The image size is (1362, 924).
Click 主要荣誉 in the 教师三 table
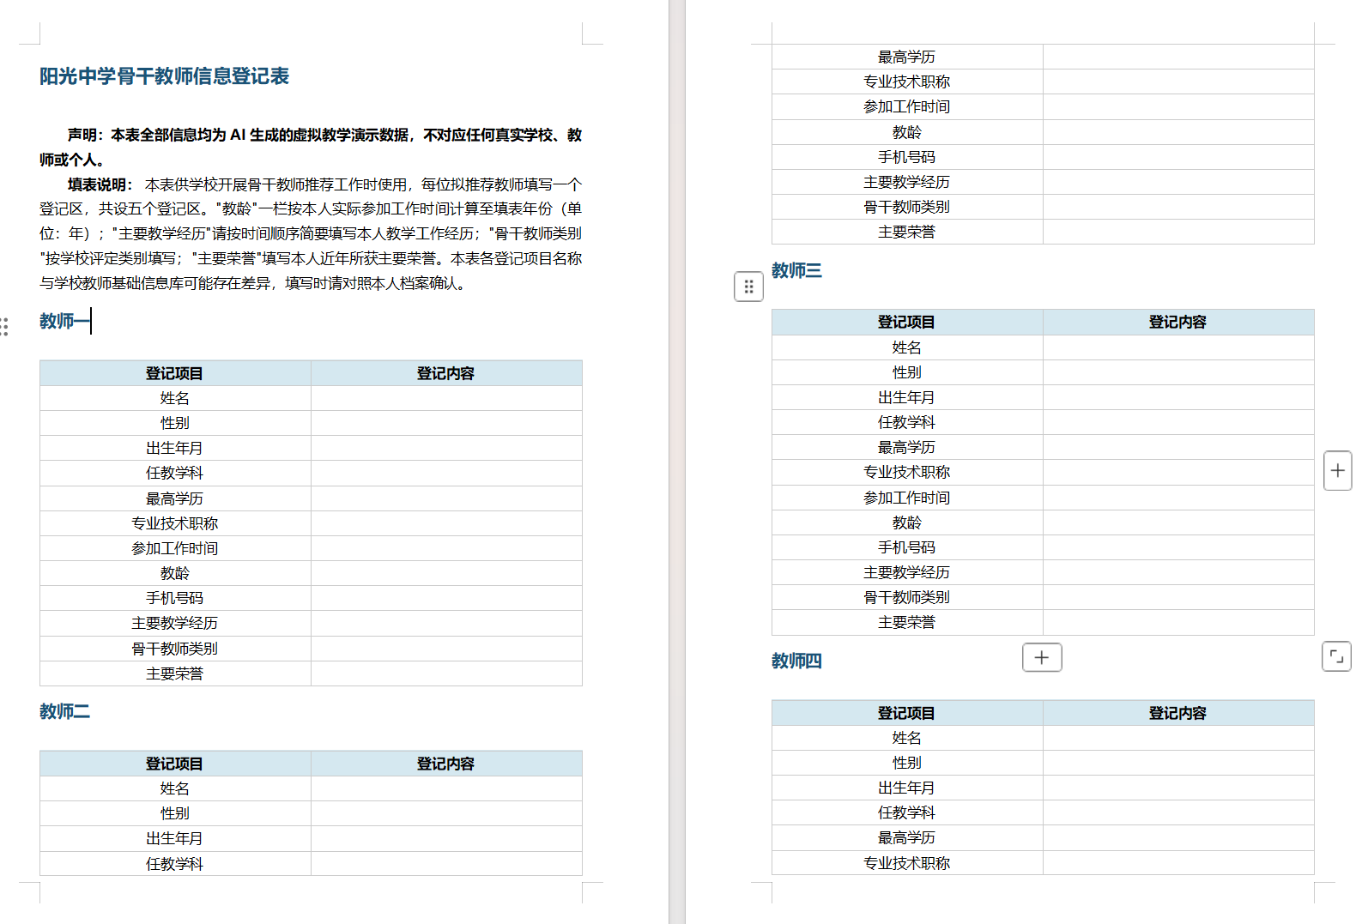[906, 622]
